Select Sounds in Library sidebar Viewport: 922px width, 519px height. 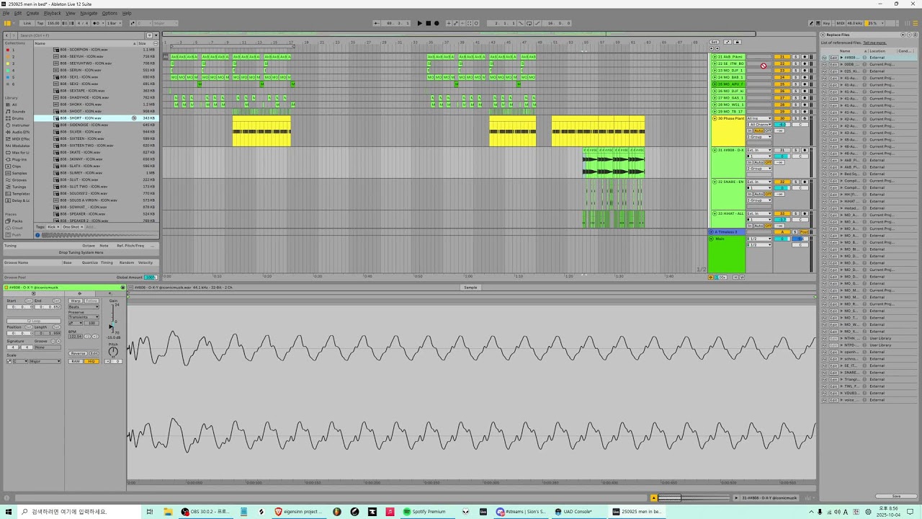pos(18,111)
